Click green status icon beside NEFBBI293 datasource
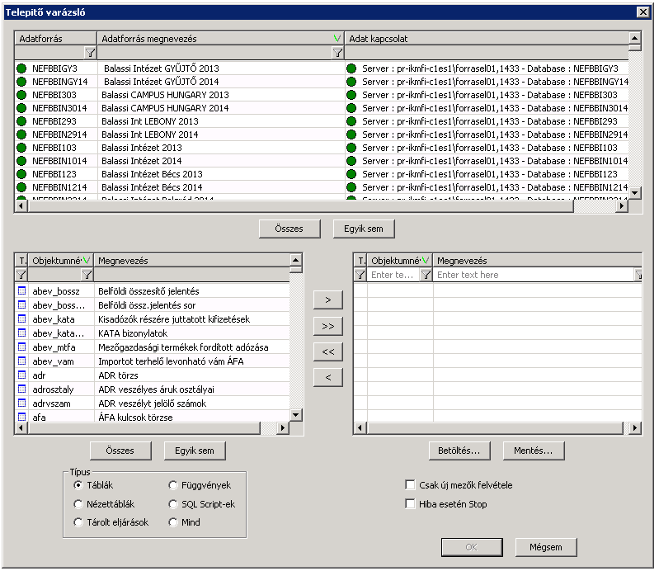659x571 pixels. [21, 121]
